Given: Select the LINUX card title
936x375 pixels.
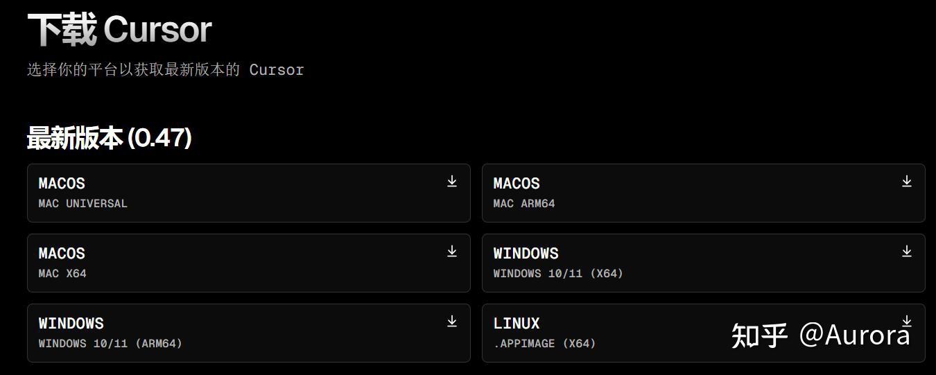Looking at the screenshot, I should click(516, 324).
